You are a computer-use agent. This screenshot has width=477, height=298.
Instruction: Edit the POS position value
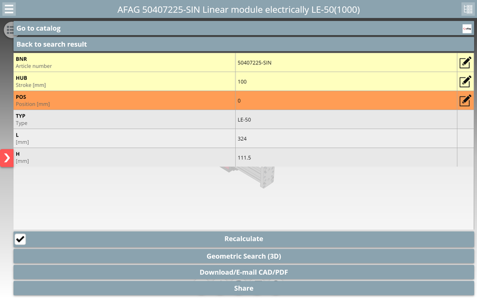tap(465, 100)
